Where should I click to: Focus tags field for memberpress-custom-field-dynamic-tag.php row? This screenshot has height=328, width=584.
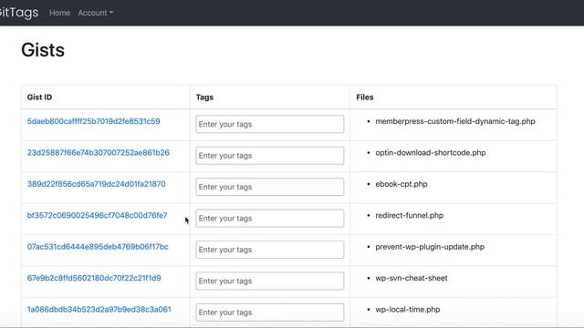coord(270,124)
